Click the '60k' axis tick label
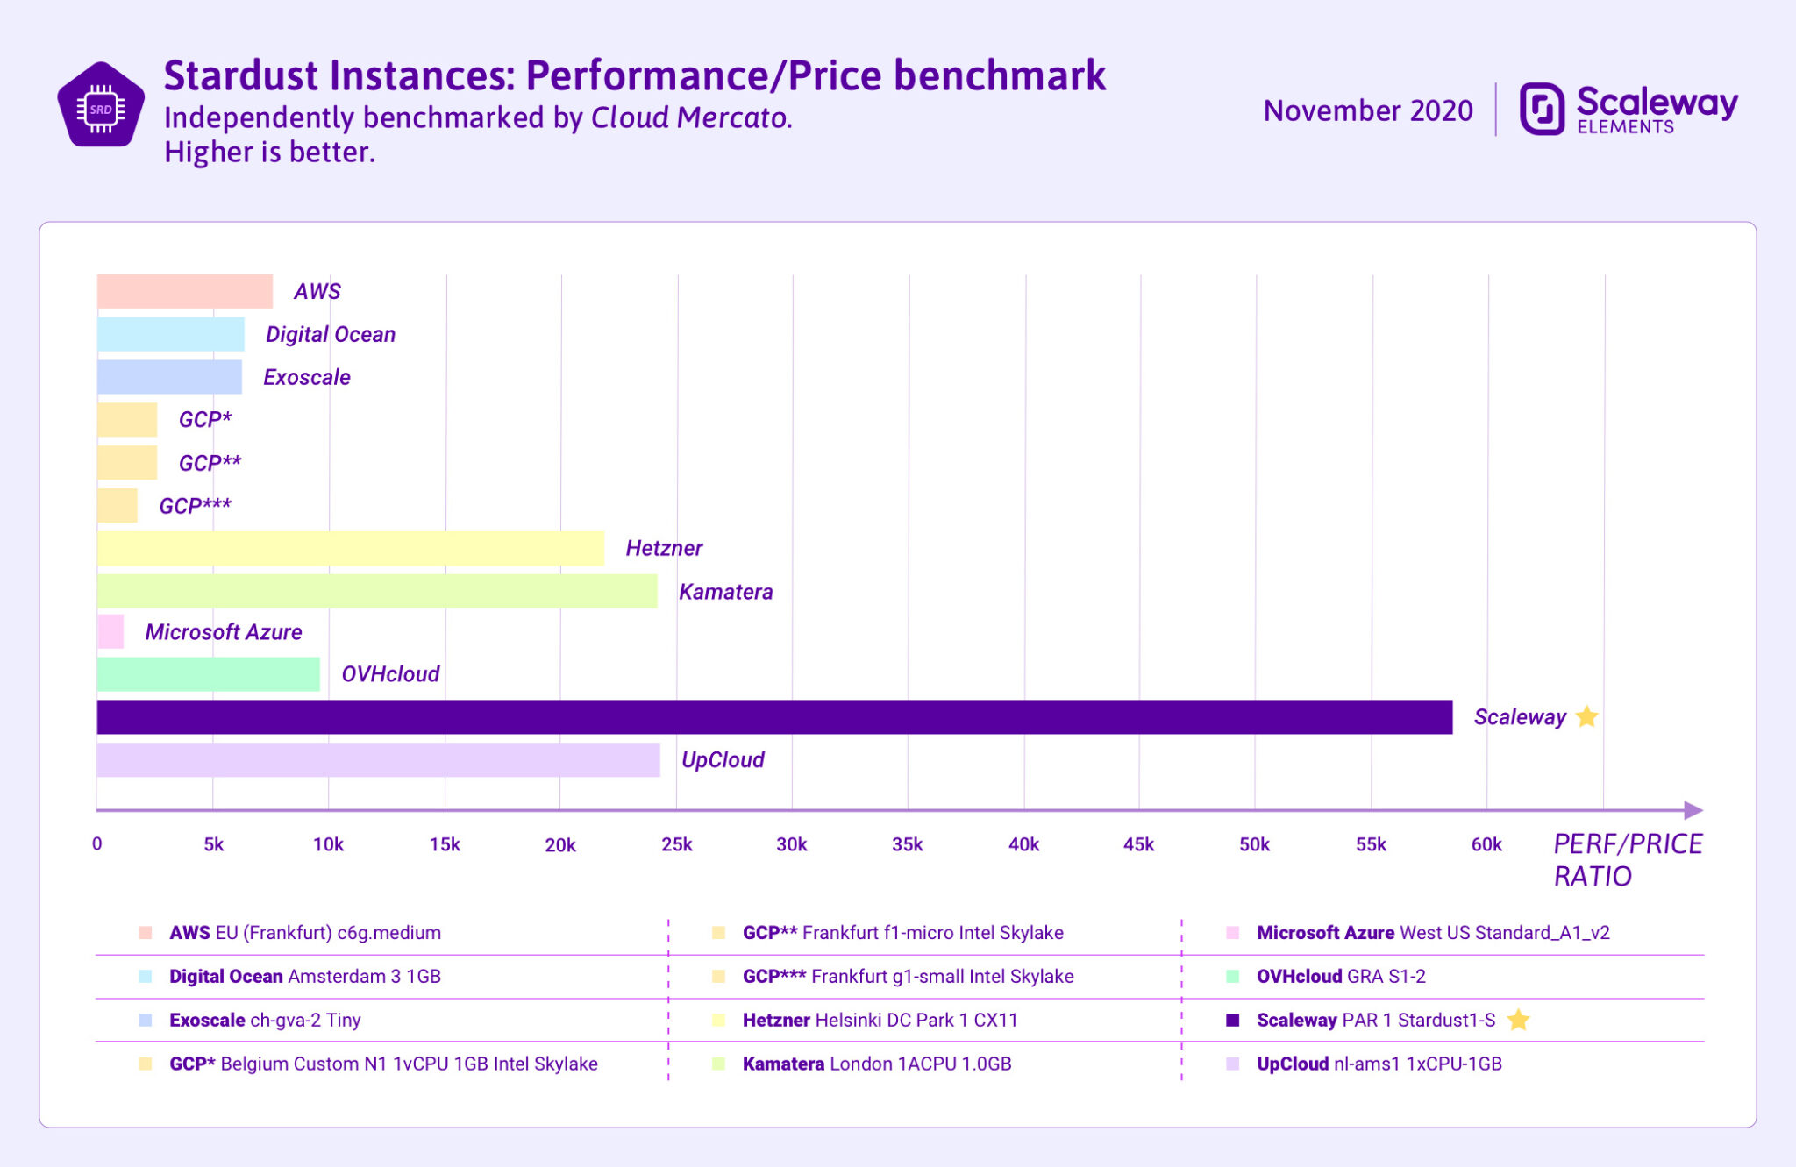Screen dimensions: 1796x1167 coord(1486,844)
